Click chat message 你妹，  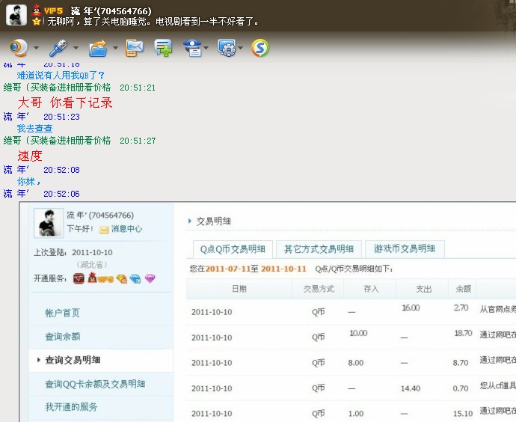(x=29, y=181)
